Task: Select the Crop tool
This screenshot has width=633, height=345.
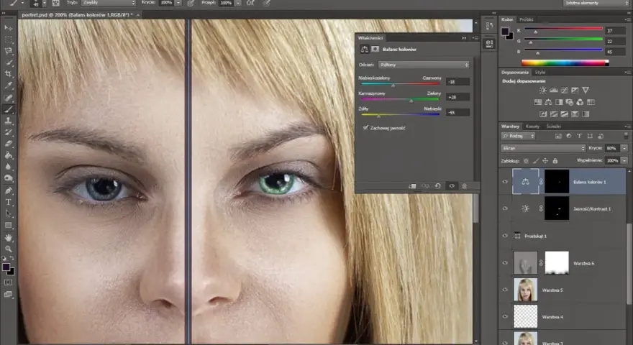Action: [8, 74]
